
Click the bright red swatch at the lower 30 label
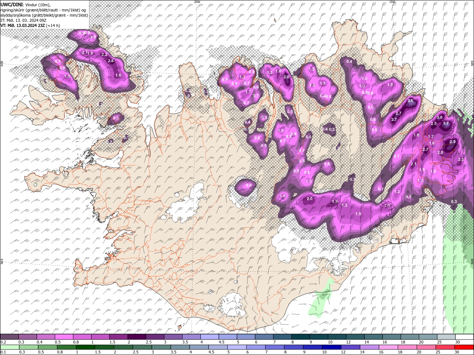point(464,347)
